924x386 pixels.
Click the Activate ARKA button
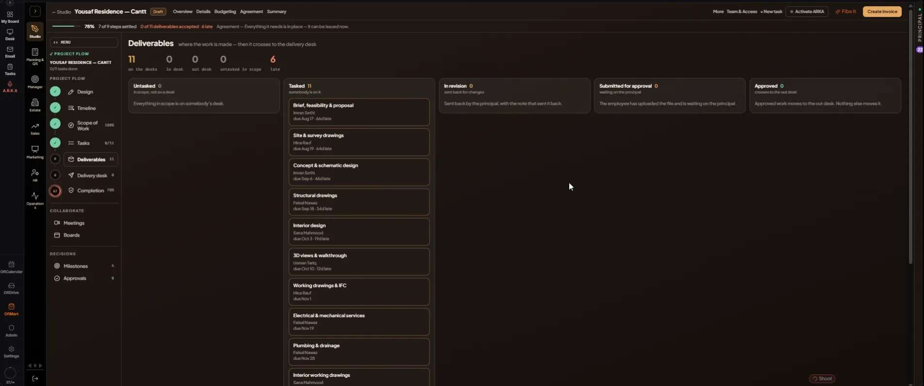pos(807,12)
